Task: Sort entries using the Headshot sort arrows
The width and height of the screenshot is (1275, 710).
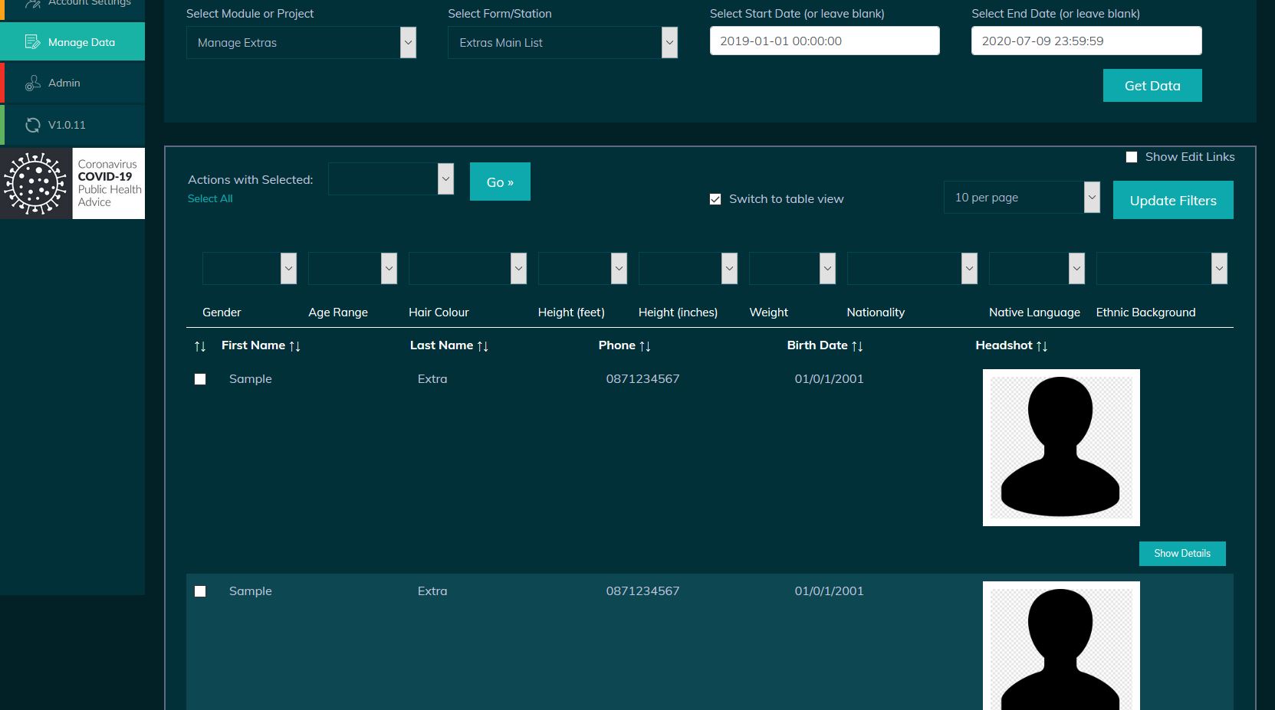Action: [1042, 346]
